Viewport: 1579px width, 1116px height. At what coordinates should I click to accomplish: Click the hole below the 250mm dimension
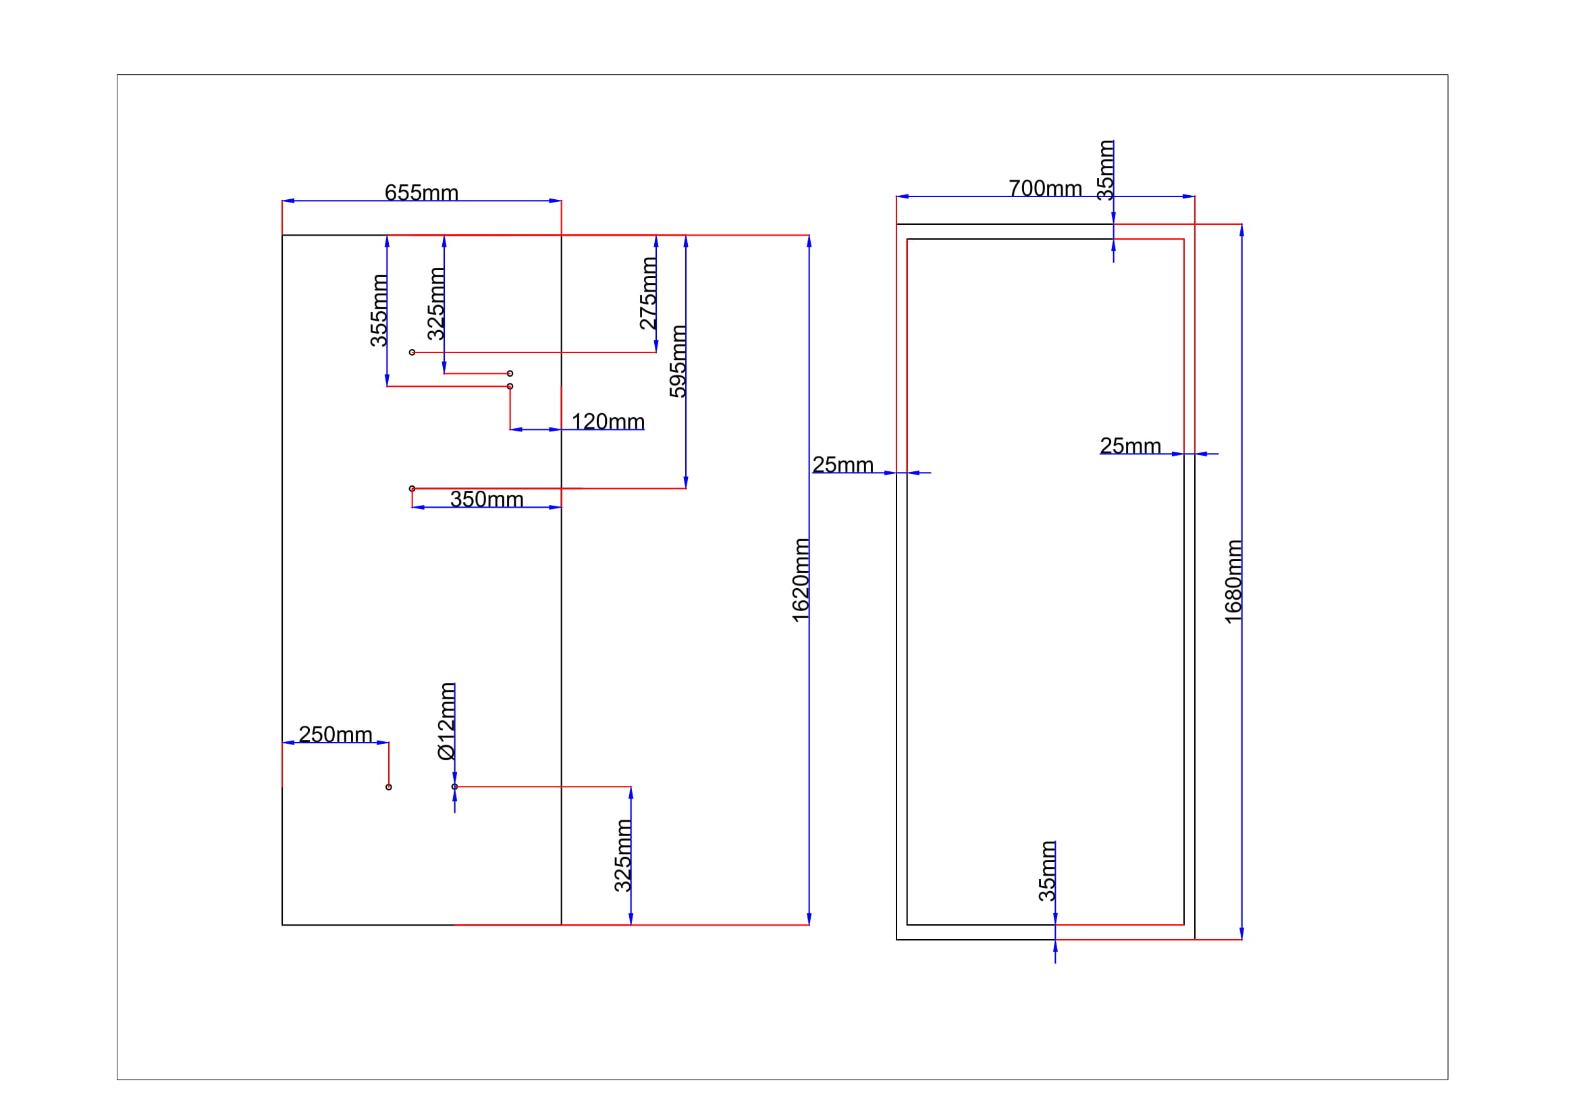[x=389, y=787]
